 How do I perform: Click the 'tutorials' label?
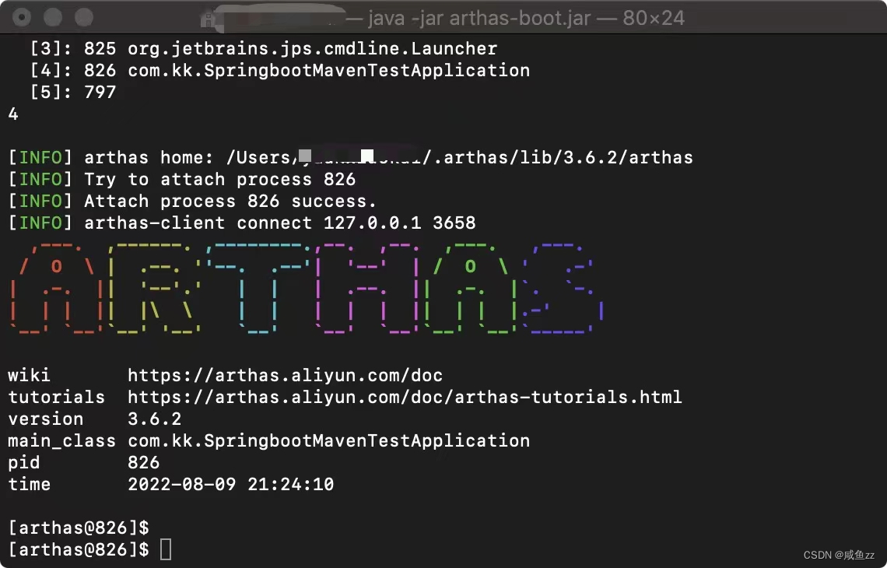(x=56, y=397)
